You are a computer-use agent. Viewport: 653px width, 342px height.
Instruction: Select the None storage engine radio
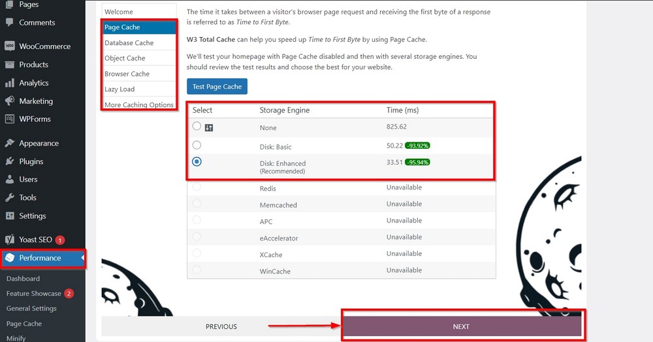pos(197,126)
